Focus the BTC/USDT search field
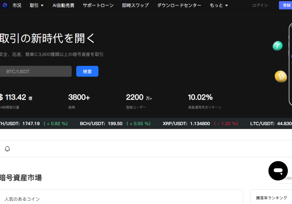Image resolution: width=292 pixels, height=204 pixels. tap(36, 71)
